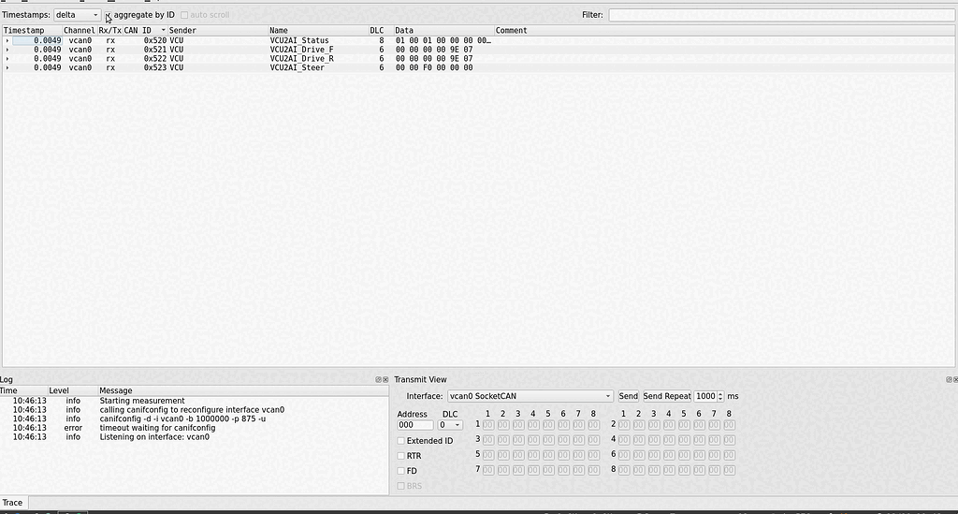Expand the VCU2AI_Steer message row
The height and width of the screenshot is (514, 958).
click(7, 68)
